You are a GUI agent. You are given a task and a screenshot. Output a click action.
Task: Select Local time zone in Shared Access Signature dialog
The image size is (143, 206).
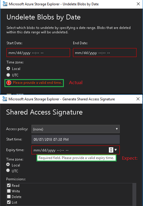(x=8, y=164)
